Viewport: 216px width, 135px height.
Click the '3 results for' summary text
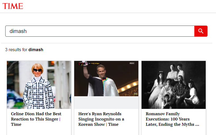[x=17, y=50]
